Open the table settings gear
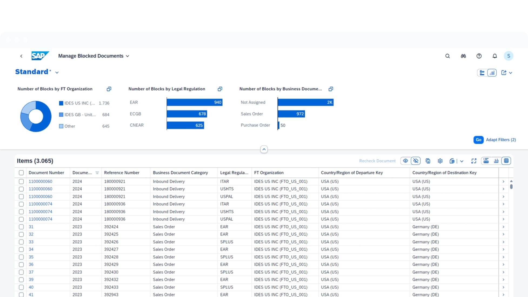Image resolution: width=528 pixels, height=297 pixels. (440, 161)
